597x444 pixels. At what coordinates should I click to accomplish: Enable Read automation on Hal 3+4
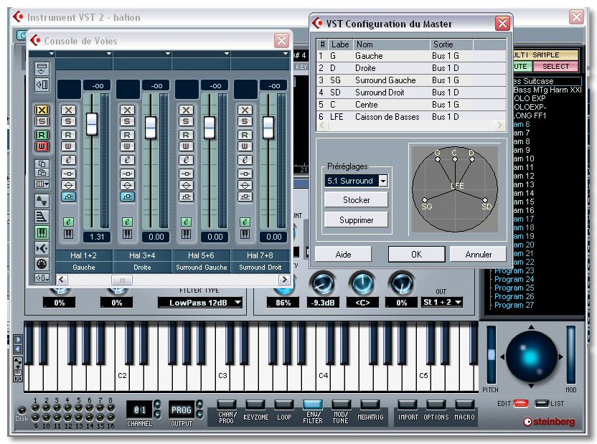127,135
